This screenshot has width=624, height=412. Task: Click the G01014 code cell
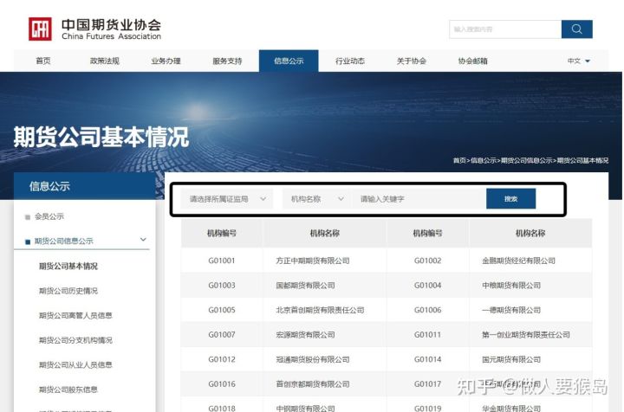tap(428, 359)
